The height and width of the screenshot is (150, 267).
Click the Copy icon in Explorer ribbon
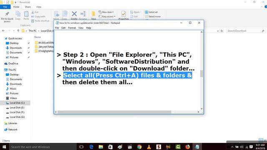[x=18, y=14]
